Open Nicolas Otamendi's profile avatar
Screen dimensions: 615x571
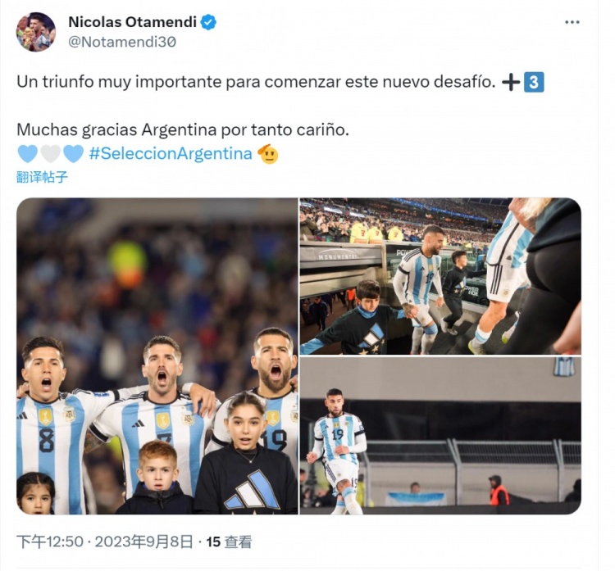(36, 32)
